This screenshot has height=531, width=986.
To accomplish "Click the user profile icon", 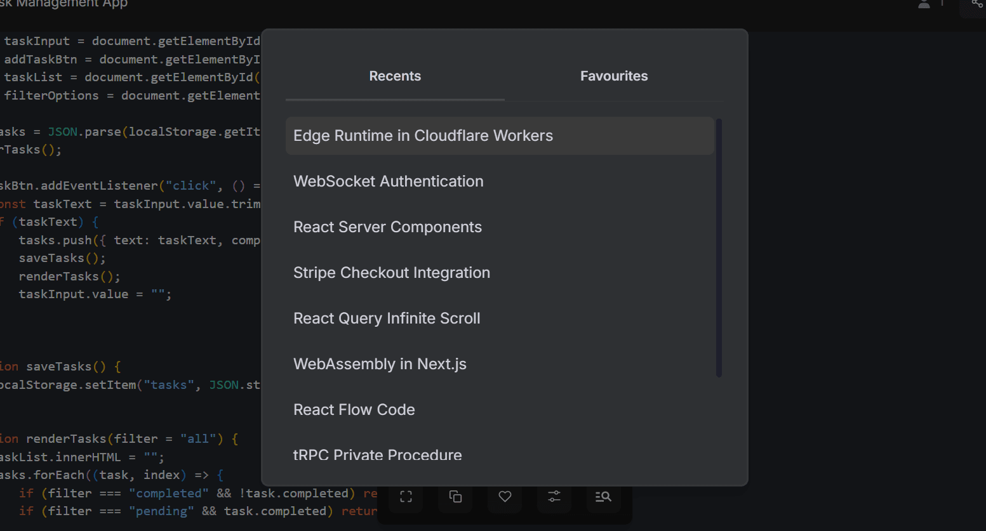I will 924,4.
